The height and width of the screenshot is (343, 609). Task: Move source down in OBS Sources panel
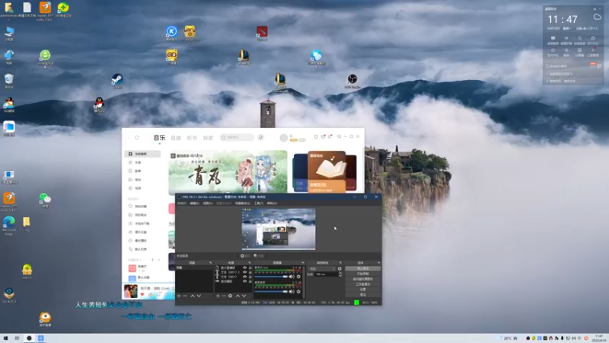click(244, 296)
